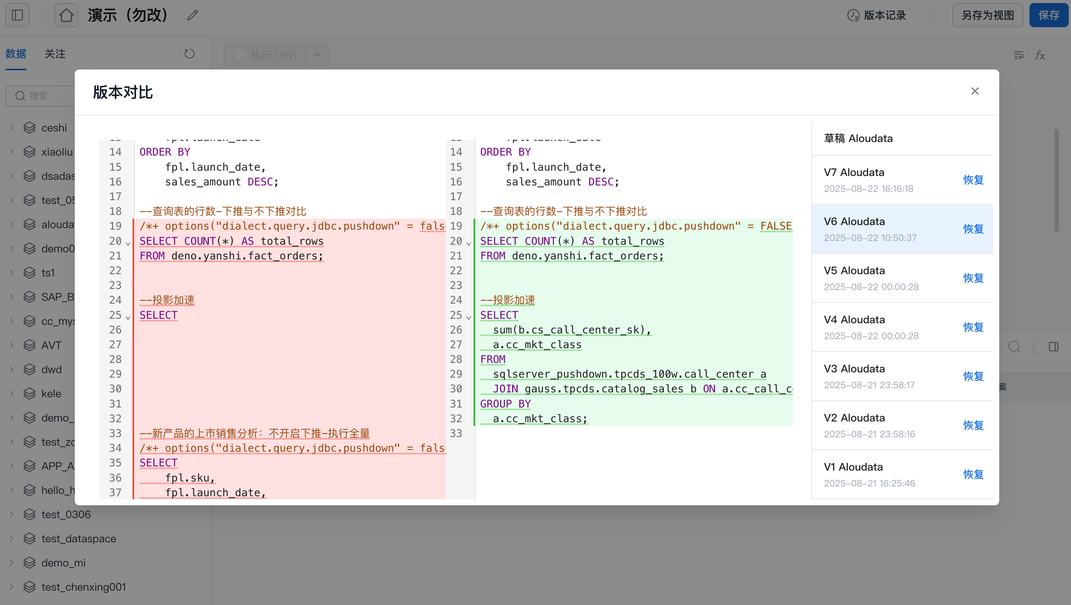The width and height of the screenshot is (1071, 605).
Task: Close the 版本对比 dialog
Action: [x=975, y=91]
